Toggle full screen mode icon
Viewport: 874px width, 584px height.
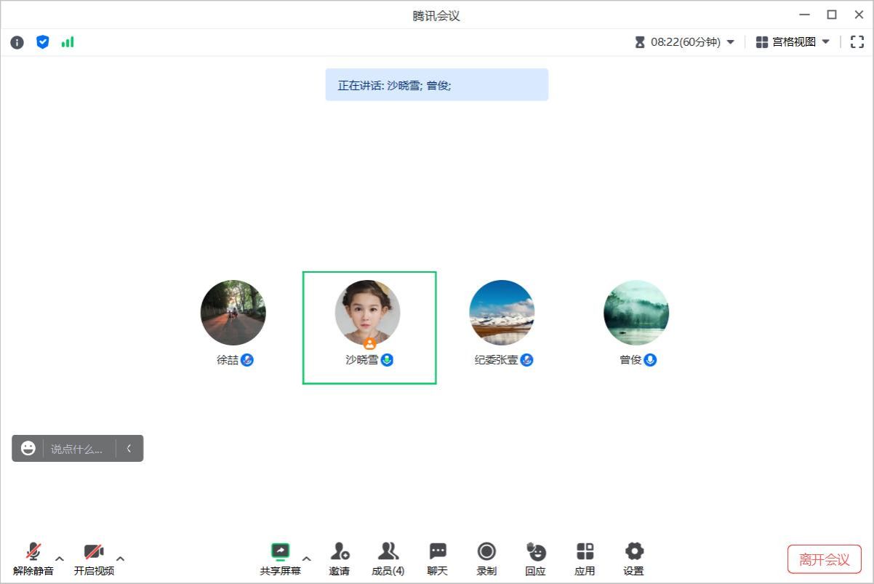click(857, 42)
